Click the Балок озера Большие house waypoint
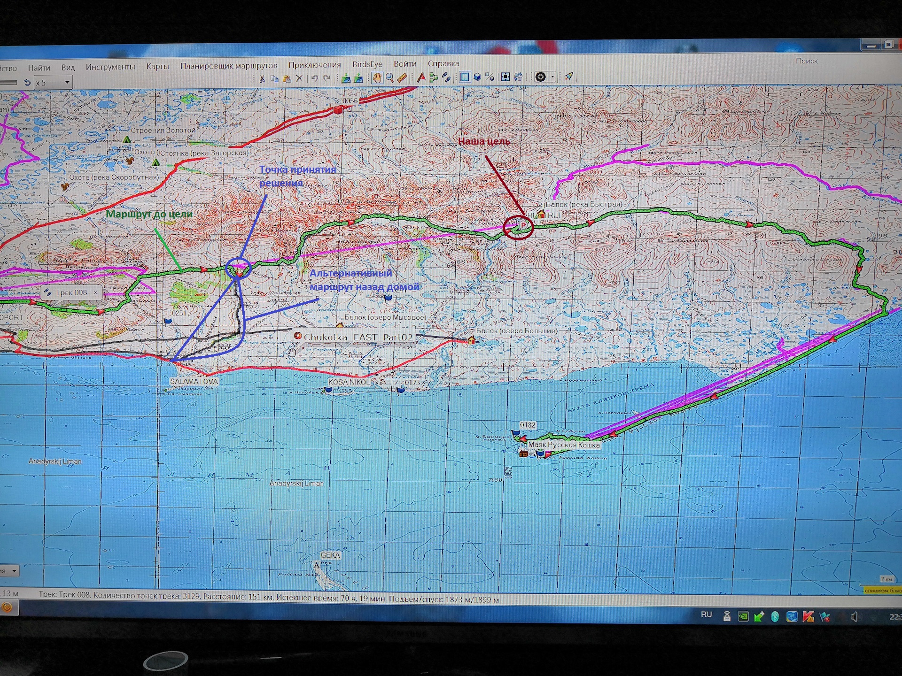The width and height of the screenshot is (902, 676). pos(471,340)
